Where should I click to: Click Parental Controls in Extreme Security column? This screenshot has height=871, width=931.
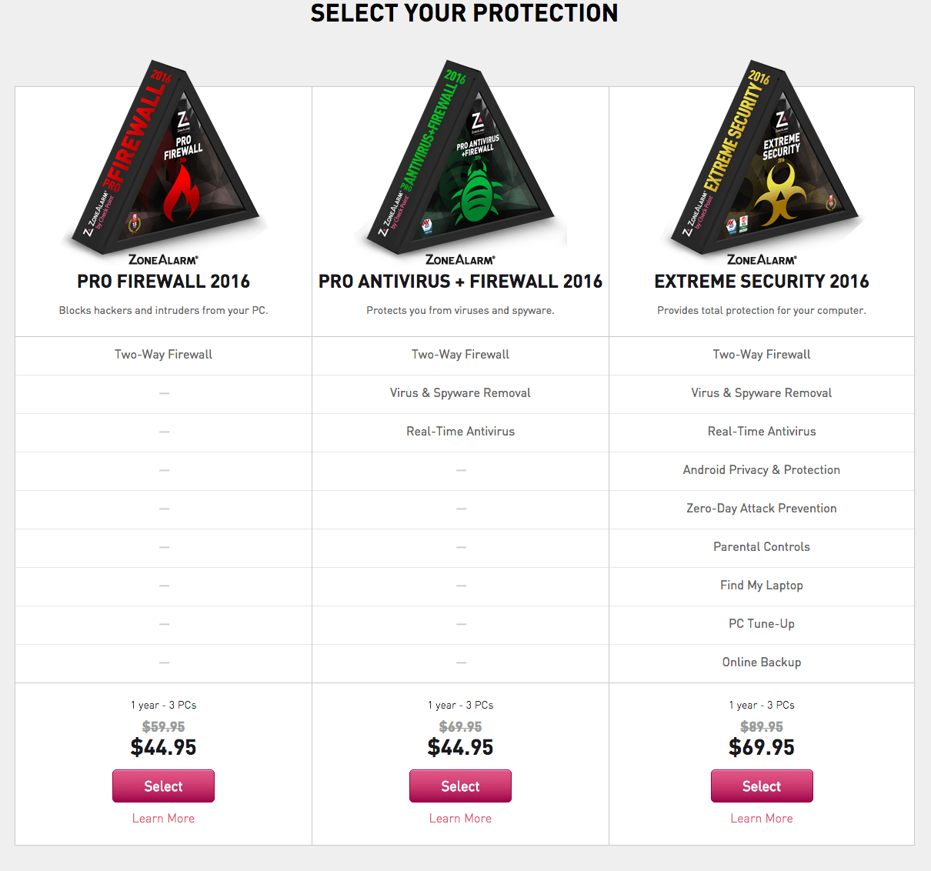tap(762, 547)
